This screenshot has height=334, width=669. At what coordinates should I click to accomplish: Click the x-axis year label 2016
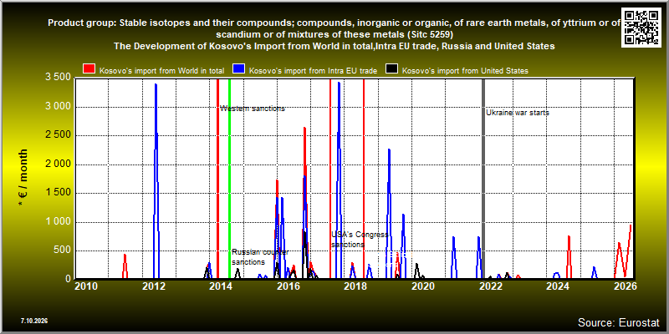pyautogui.click(x=288, y=286)
